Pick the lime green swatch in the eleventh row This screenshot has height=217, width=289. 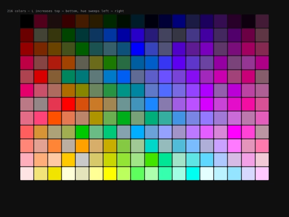point(151,160)
